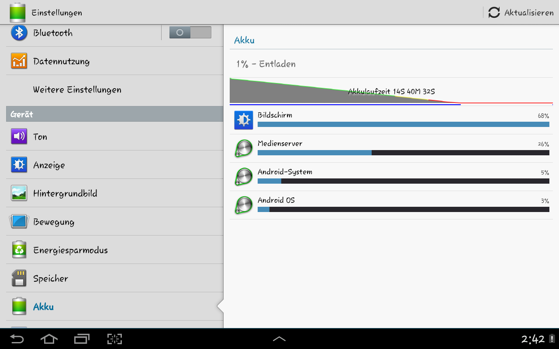Click the Medienserver 26% usage bar
Viewport: 559px width, 349px height.
[x=403, y=153]
